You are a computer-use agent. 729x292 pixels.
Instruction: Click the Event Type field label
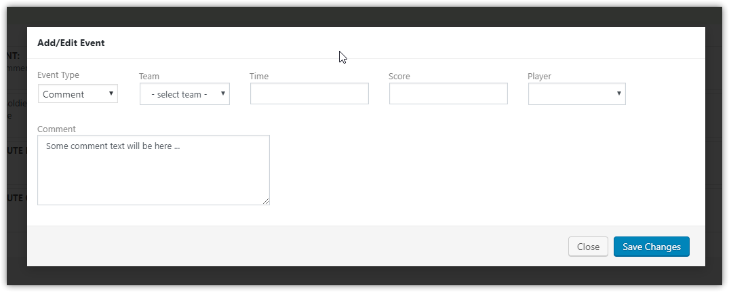pyautogui.click(x=58, y=75)
